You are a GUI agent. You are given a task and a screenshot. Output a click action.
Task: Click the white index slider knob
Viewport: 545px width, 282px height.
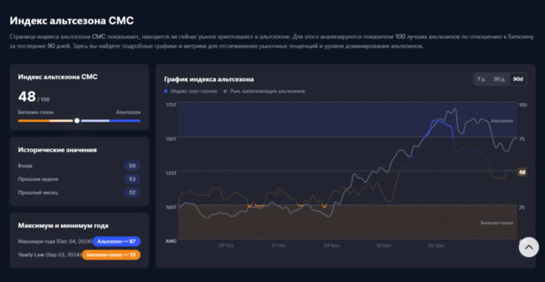click(77, 121)
